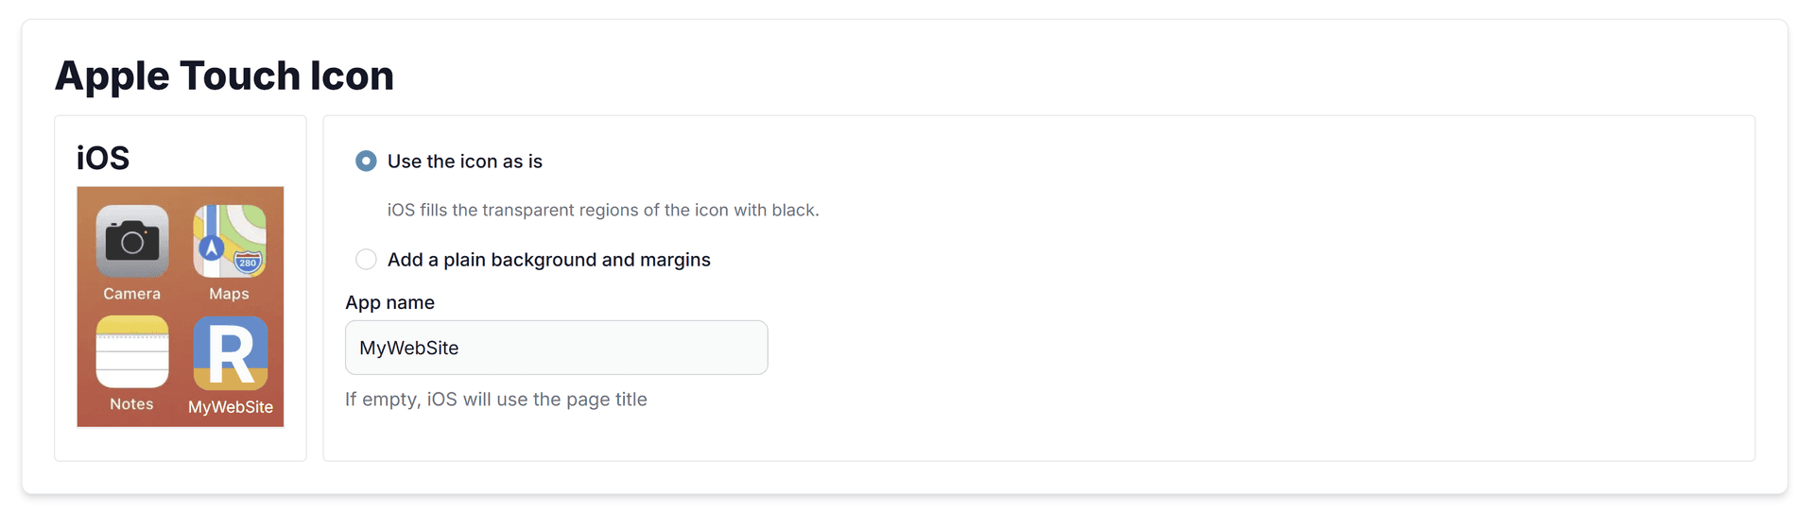This screenshot has width=1815, height=511.
Task: Click the "App name" field label
Action: pos(389,303)
